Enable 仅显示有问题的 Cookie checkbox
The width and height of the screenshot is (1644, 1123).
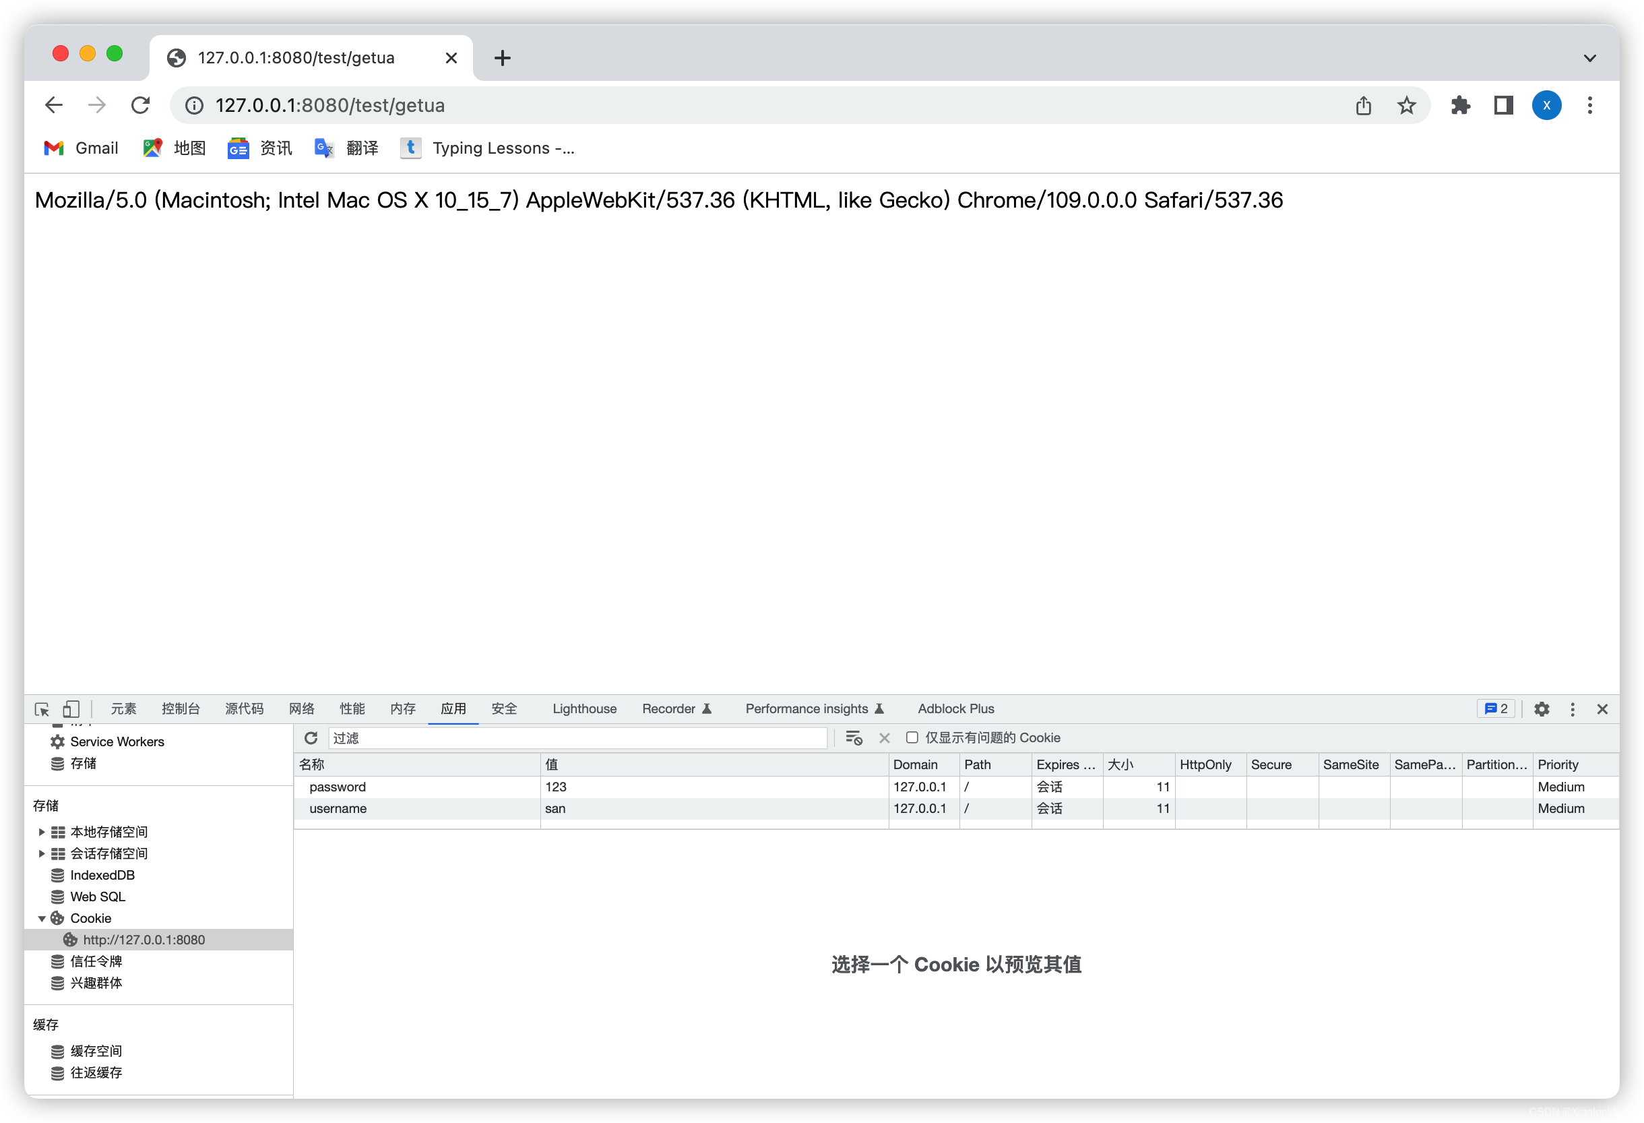point(912,737)
